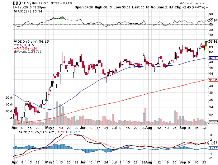Click the green up-arrow change indicator
This screenshot has height=165, width=218.
pos(207,7)
